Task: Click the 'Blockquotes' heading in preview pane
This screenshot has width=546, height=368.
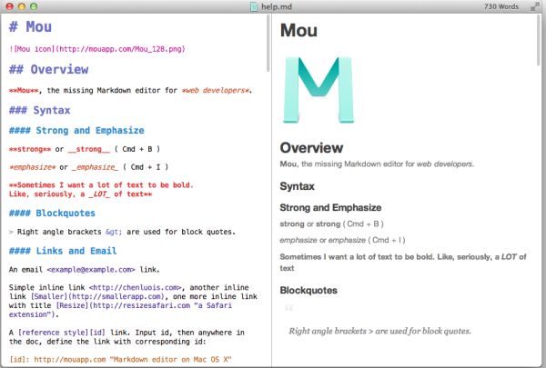Action: 308,291
